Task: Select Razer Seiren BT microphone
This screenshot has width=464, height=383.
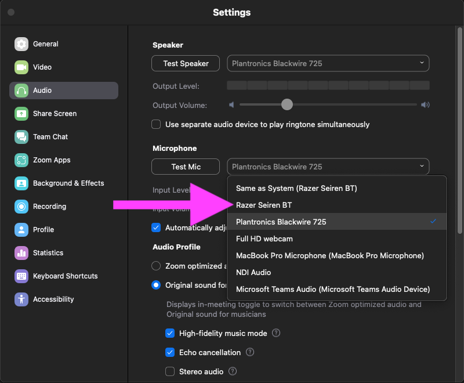Action: pos(337,205)
